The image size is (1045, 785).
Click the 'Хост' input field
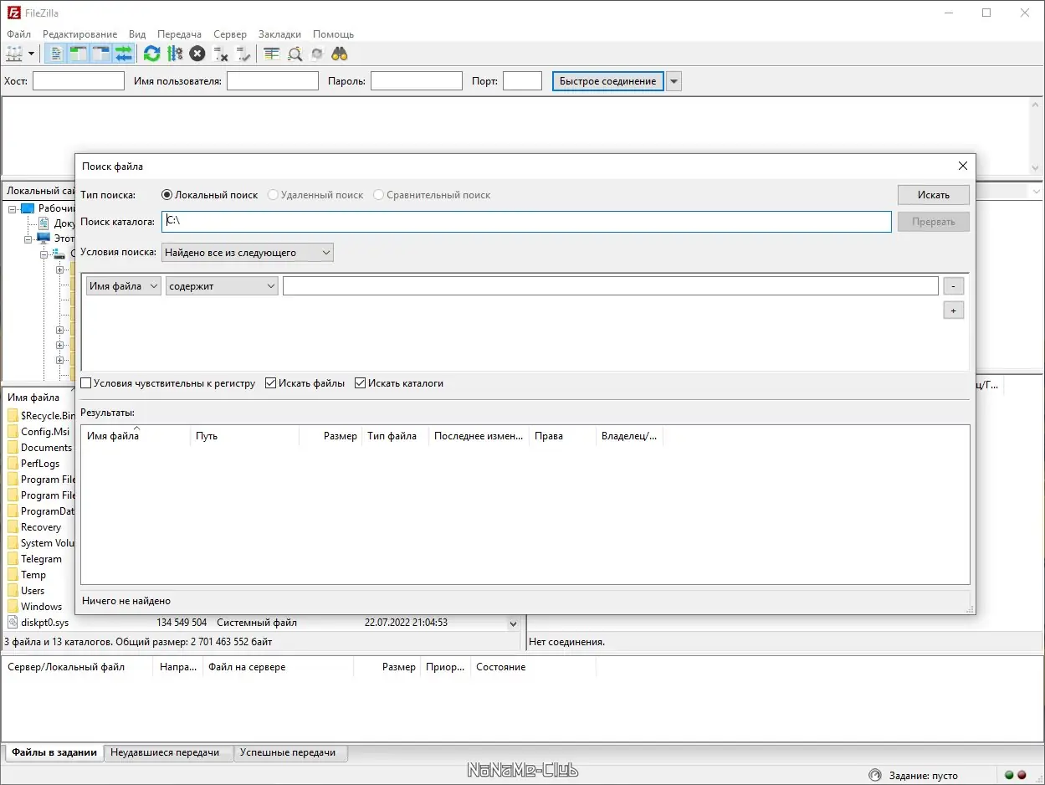pyautogui.click(x=79, y=81)
